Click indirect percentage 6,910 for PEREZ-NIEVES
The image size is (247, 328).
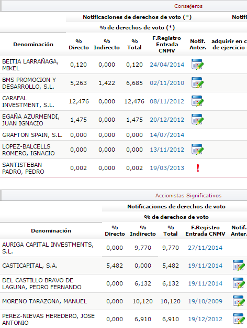pyautogui.click(x=143, y=319)
